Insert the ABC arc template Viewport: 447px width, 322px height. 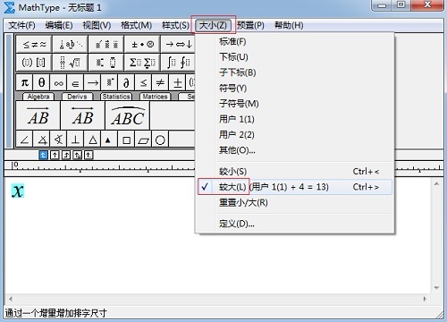[127, 115]
